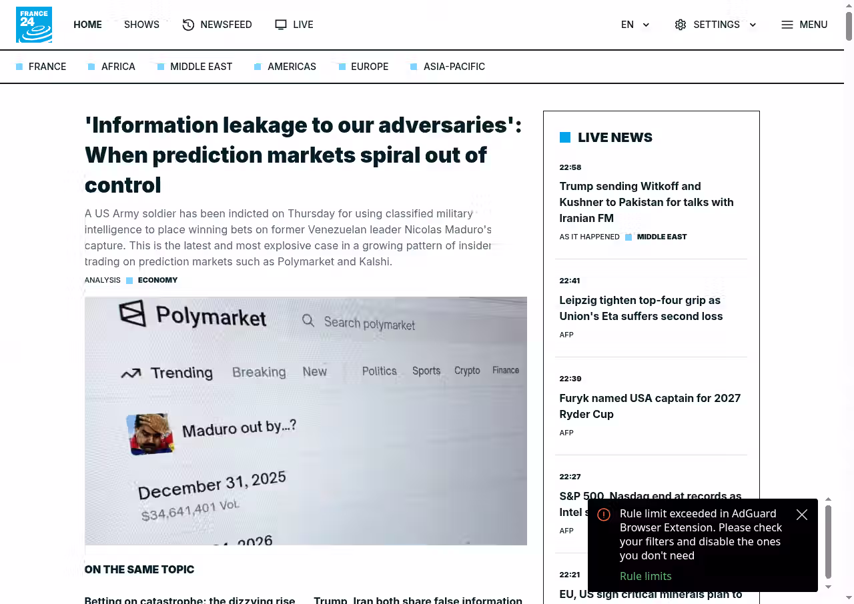Open the Trump sending Witkoff headline

coord(646,202)
